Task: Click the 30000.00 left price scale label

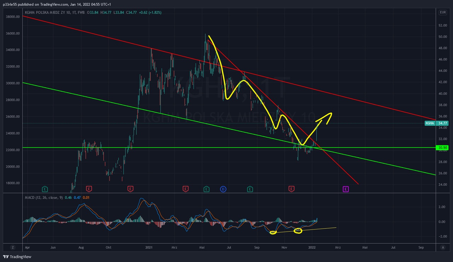Action: click(x=13, y=83)
